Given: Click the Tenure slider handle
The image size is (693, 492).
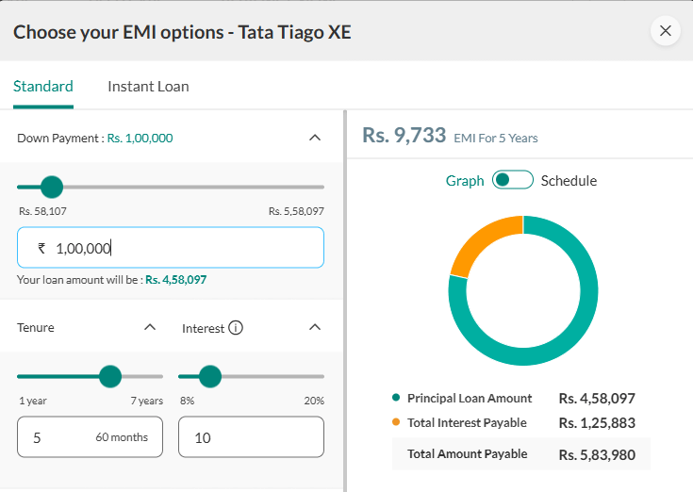Looking at the screenshot, I should 110,376.
